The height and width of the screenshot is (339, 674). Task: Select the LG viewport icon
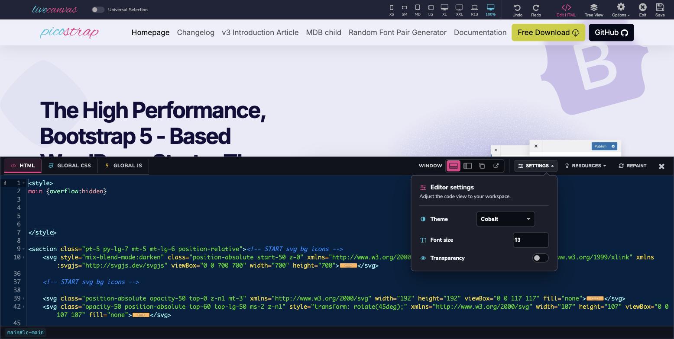(431, 10)
